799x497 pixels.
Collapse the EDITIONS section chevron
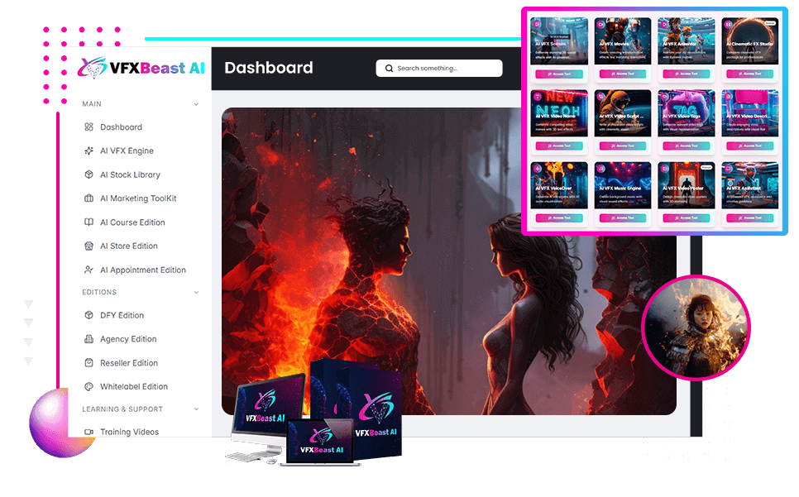[196, 292]
